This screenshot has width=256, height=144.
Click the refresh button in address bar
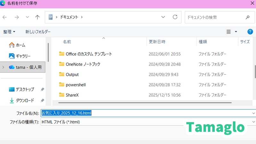(x=175, y=17)
